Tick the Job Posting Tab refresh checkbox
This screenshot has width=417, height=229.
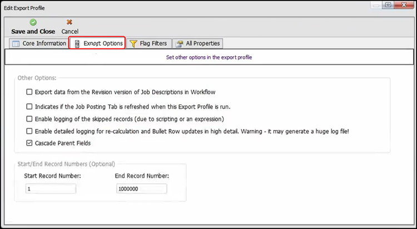coord(29,106)
